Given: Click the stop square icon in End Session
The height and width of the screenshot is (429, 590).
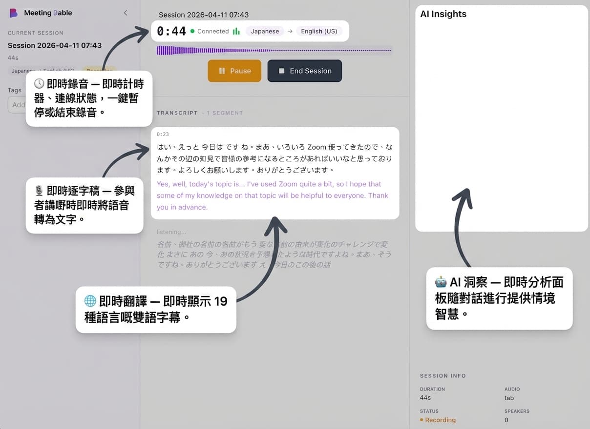Looking at the screenshot, I should click(x=283, y=71).
